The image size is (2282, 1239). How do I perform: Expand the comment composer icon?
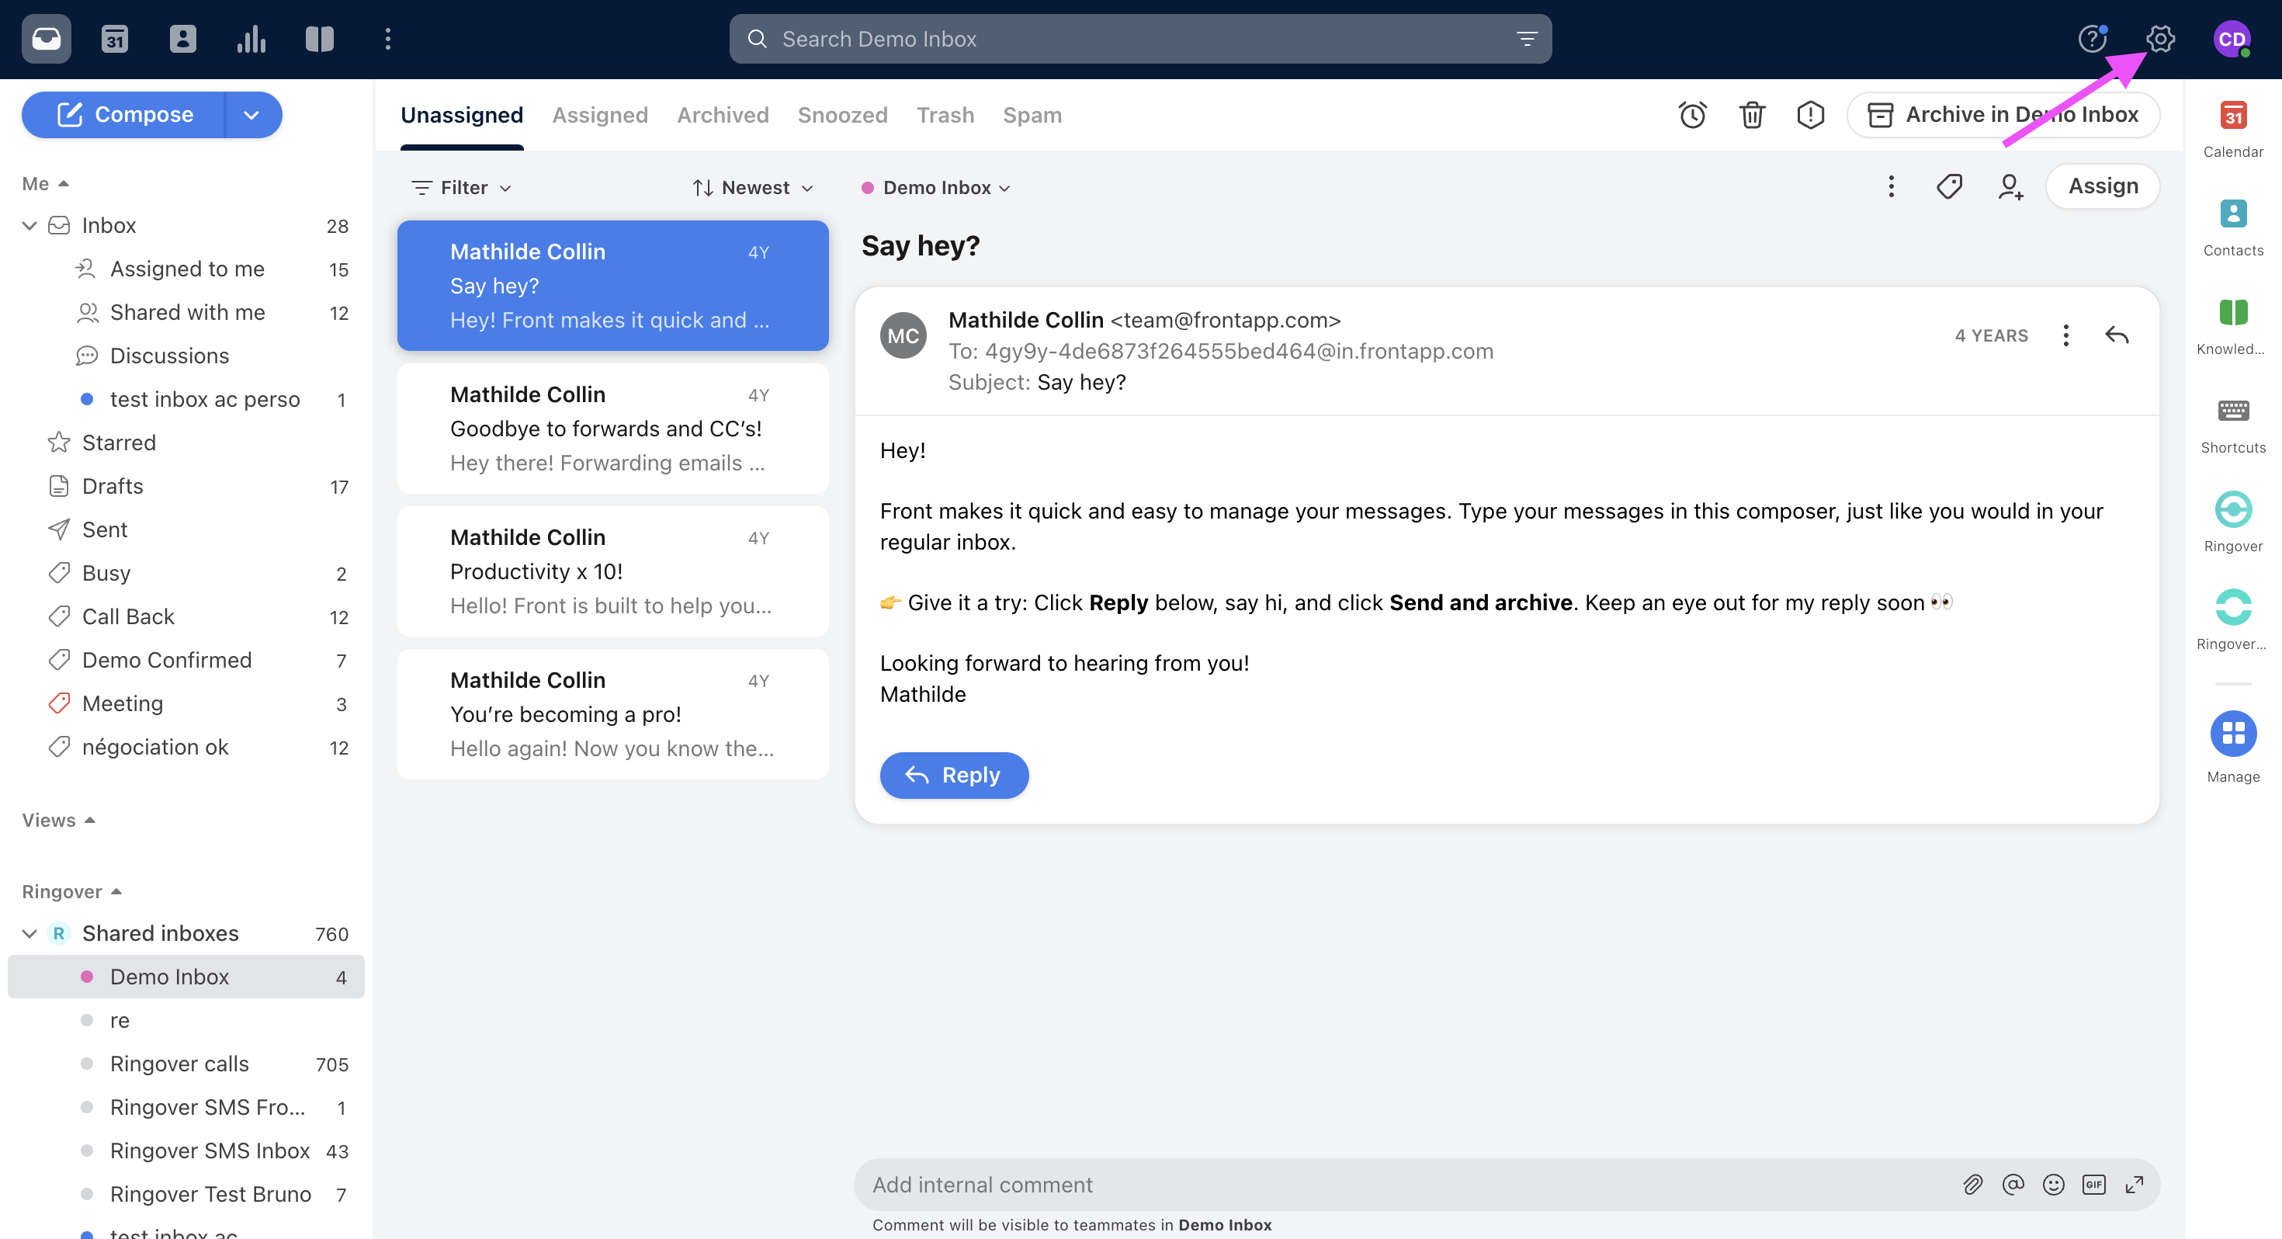click(2134, 1184)
